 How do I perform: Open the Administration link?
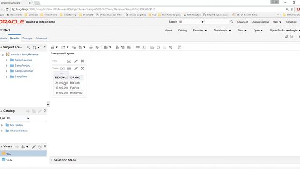tap(261, 22)
